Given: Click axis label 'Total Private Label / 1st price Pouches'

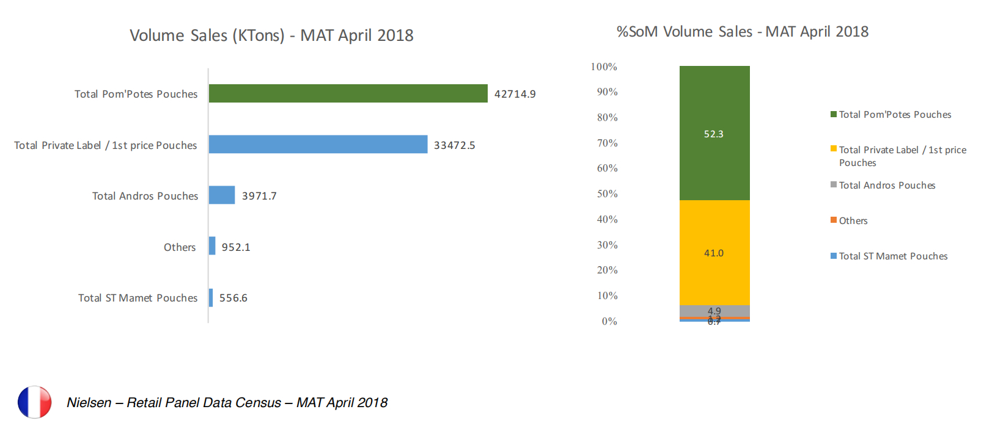Looking at the screenshot, I should [106, 145].
